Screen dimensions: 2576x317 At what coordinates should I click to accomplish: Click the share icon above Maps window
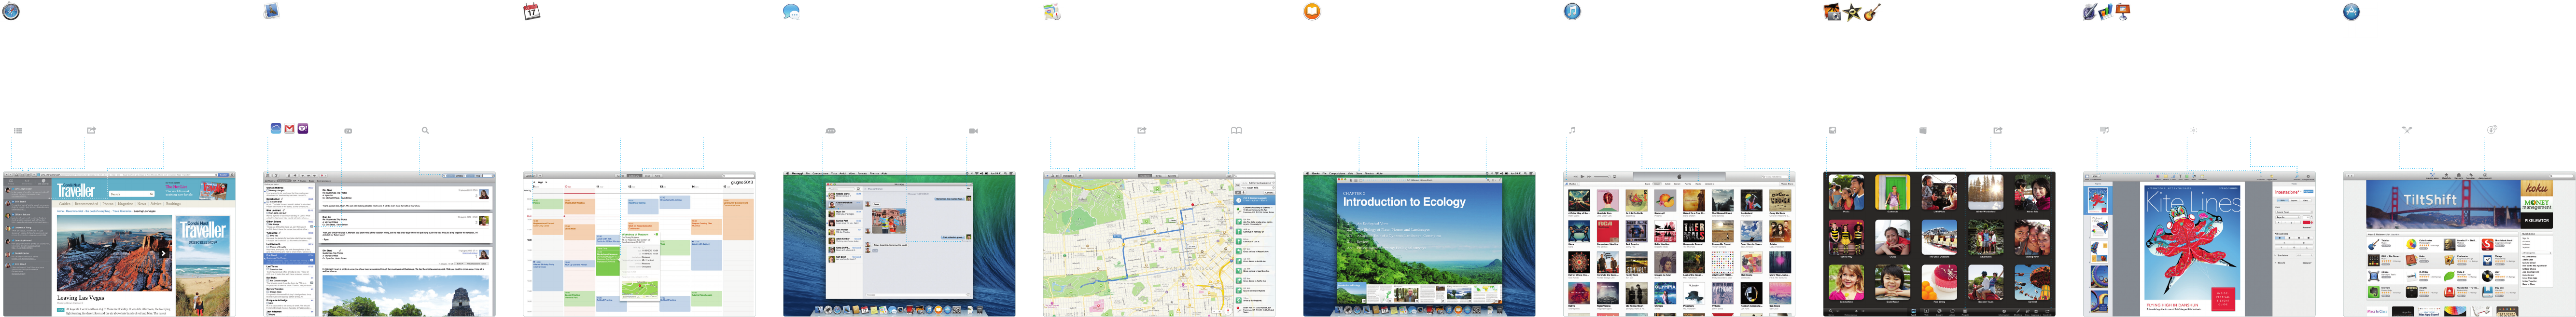tap(1141, 131)
